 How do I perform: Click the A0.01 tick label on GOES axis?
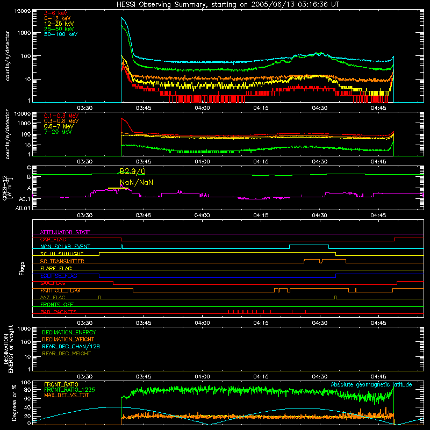coord(23,209)
